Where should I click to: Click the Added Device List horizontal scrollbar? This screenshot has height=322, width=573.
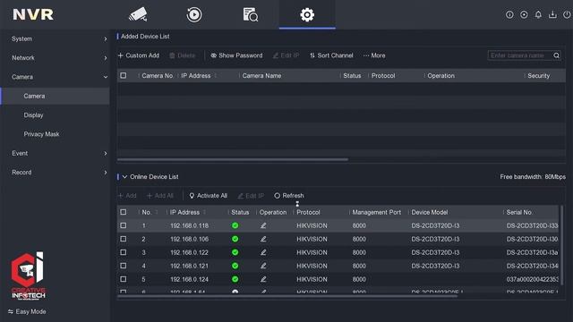point(233,159)
